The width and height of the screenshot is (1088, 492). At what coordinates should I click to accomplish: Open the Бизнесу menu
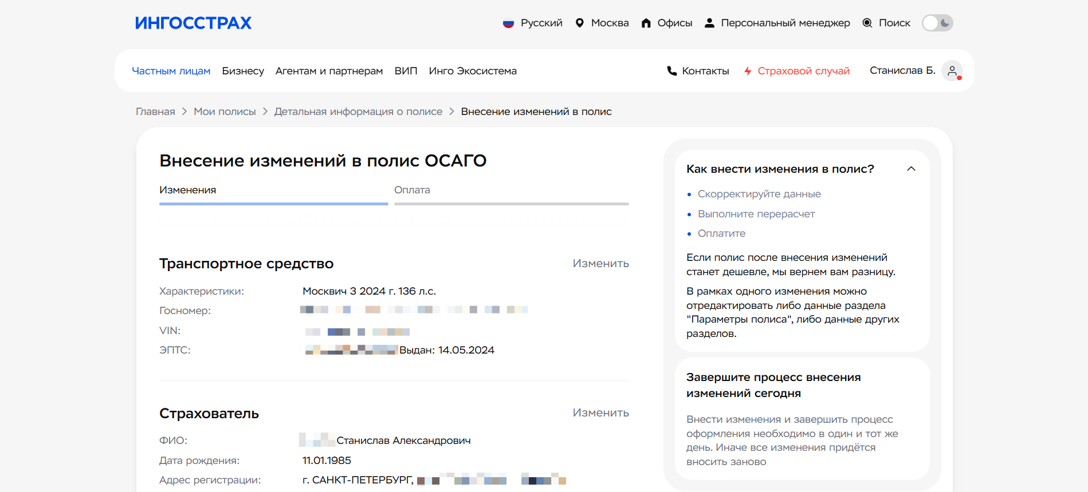pyautogui.click(x=243, y=71)
